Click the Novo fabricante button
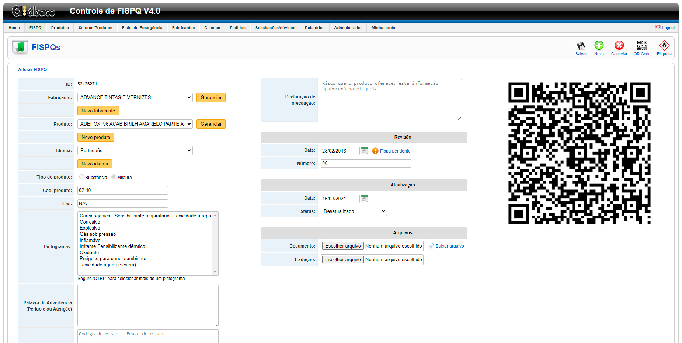The width and height of the screenshot is (682, 343). pyautogui.click(x=98, y=111)
